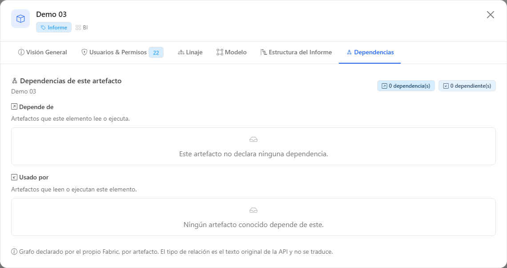Click the Usado por incoming arrow icon
The image size is (507, 268).
[x=14, y=177]
